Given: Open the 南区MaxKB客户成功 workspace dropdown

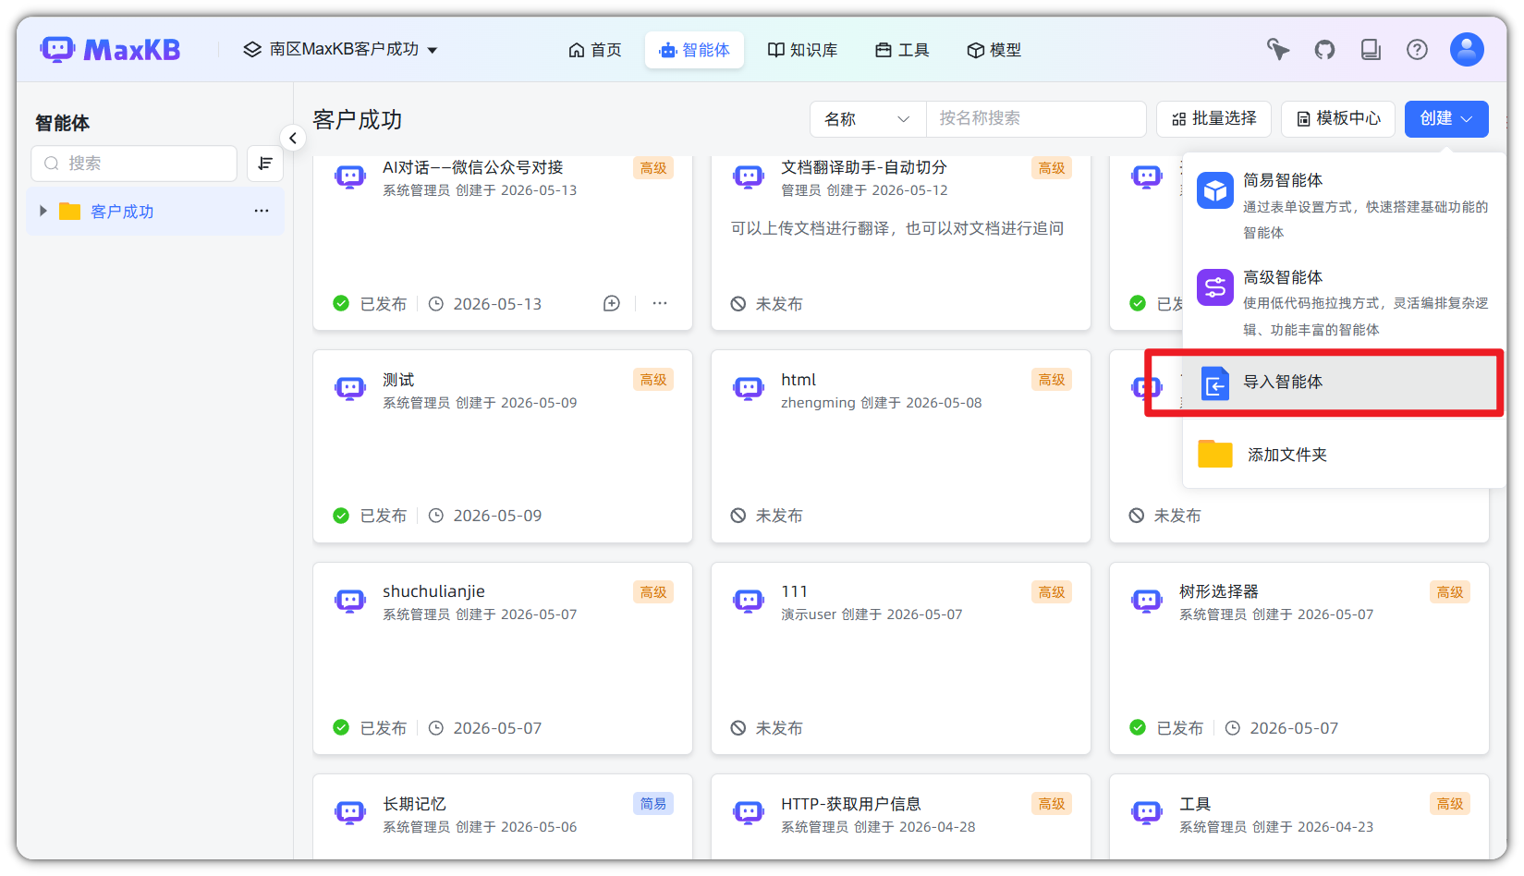Looking at the screenshot, I should pyautogui.click(x=340, y=49).
